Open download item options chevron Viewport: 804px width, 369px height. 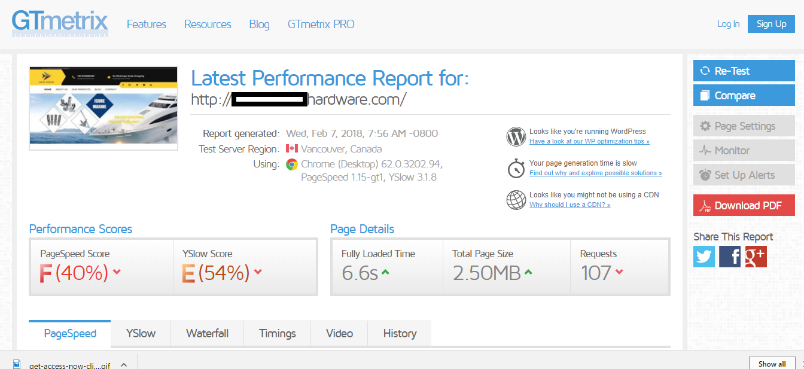tap(124, 364)
